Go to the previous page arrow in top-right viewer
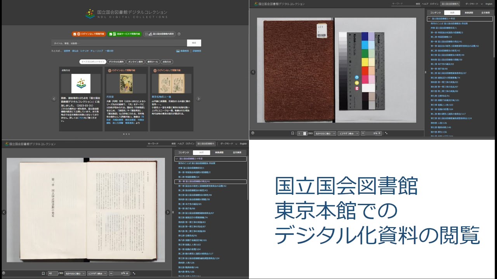 click(x=253, y=72)
